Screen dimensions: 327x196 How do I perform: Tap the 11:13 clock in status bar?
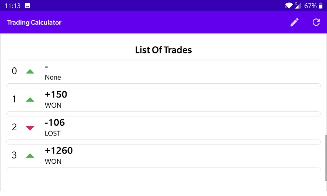tap(12, 6)
